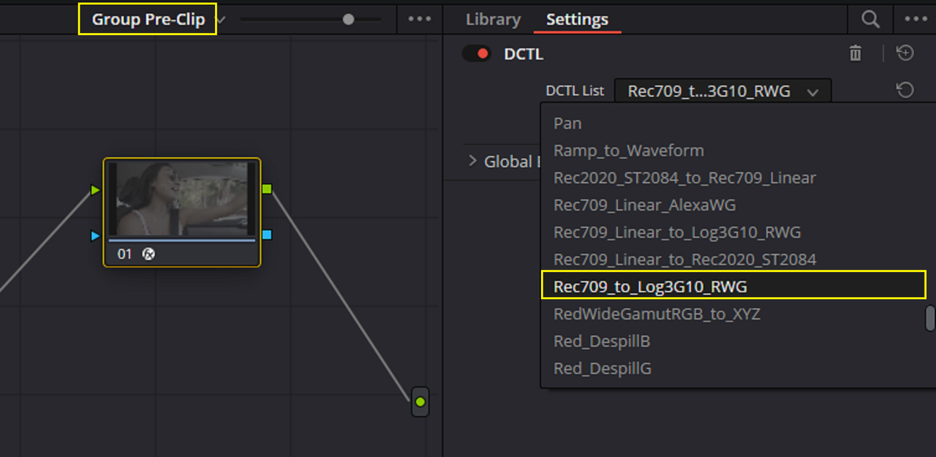936x457 pixels.
Task: Click the blue key output on node 01
Action: point(267,235)
